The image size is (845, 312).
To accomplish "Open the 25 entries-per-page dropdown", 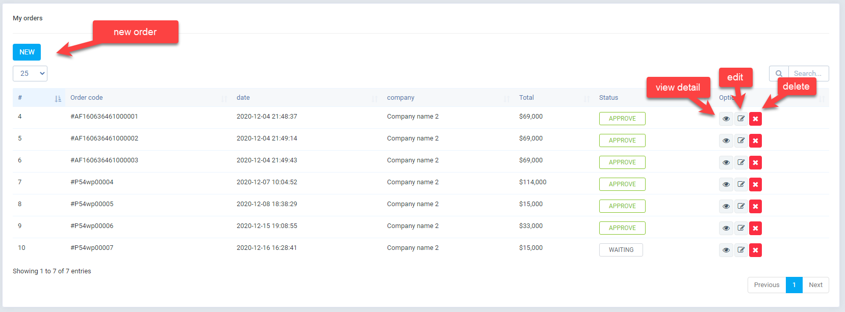I will (30, 73).
